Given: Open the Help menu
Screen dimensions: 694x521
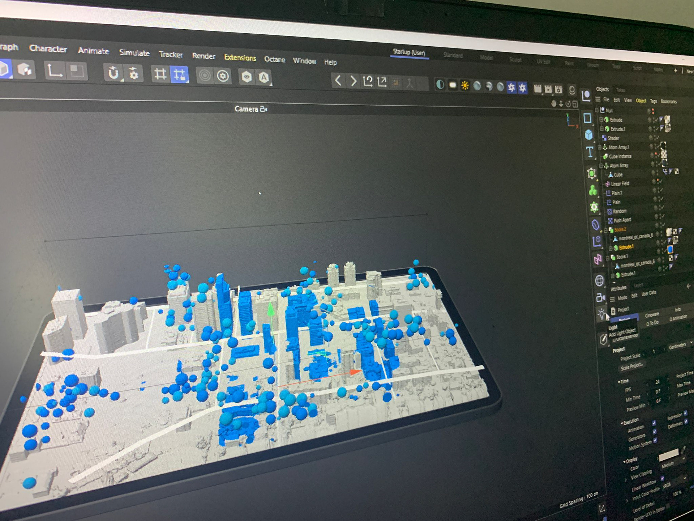Looking at the screenshot, I should 330,62.
